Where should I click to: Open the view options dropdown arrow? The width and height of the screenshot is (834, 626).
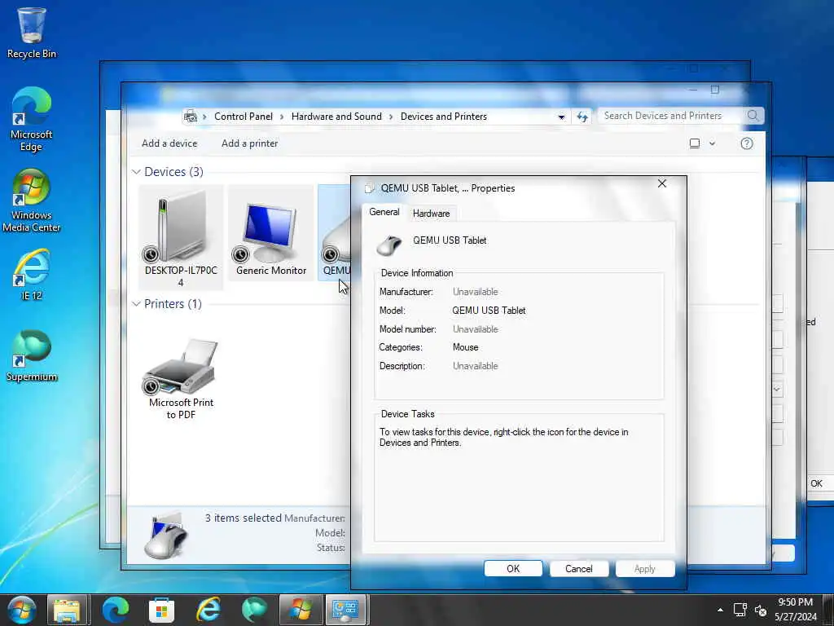(712, 143)
